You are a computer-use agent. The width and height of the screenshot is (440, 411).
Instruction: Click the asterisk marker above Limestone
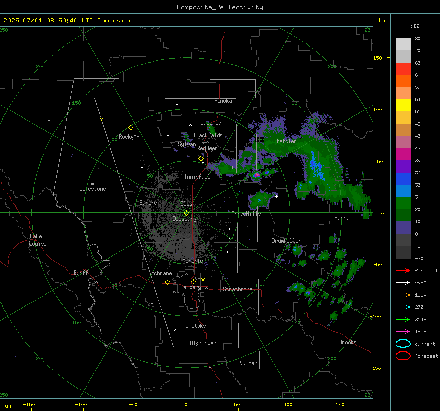pos(92,184)
